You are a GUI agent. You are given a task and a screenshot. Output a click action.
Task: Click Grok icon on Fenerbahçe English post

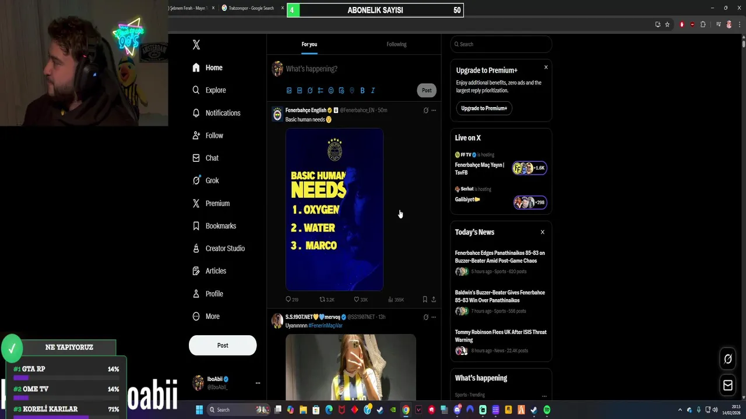pos(425,111)
